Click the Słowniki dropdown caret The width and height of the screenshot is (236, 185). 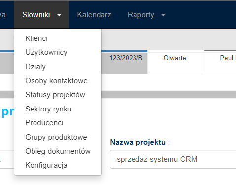pos(59,15)
